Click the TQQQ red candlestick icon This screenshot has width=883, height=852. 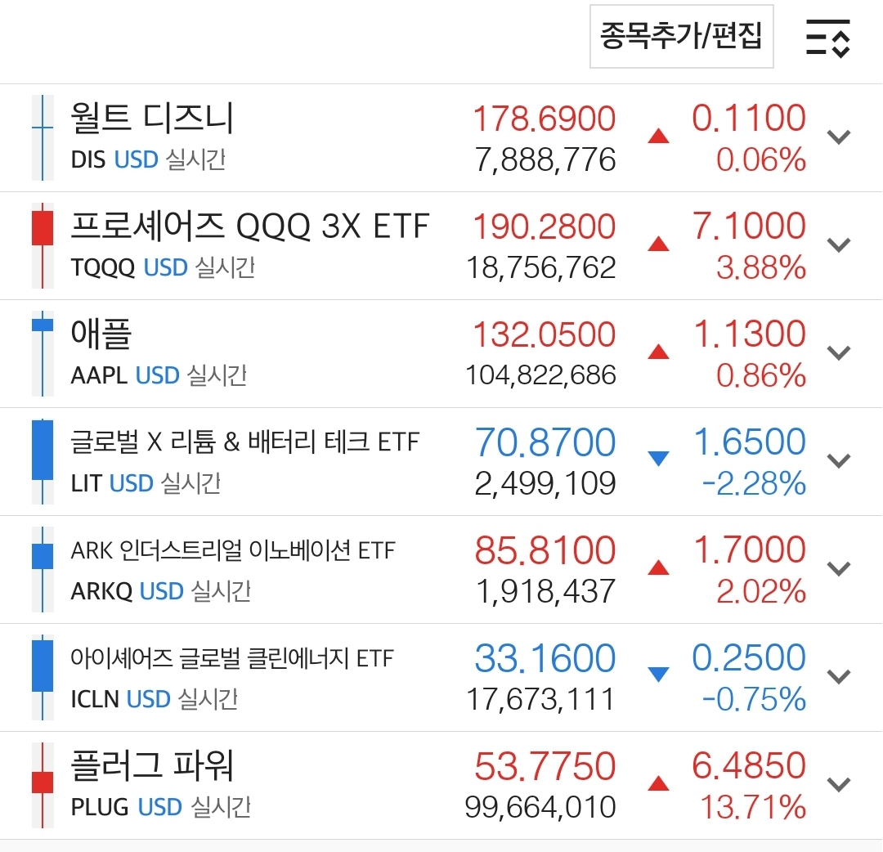click(x=43, y=245)
